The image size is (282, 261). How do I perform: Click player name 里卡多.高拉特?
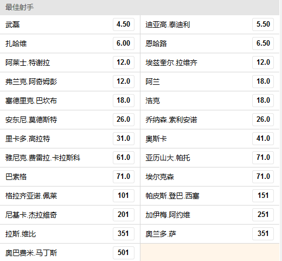pyautogui.click(x=28, y=139)
